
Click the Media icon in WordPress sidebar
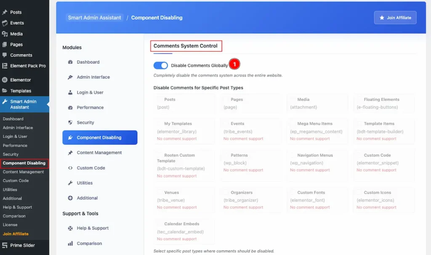5,34
